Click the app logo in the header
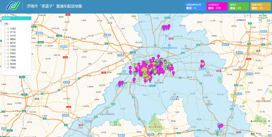 (13, 6)
